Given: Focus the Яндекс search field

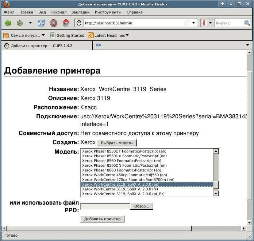Looking at the screenshot, I should pyautogui.click(x=229, y=23).
